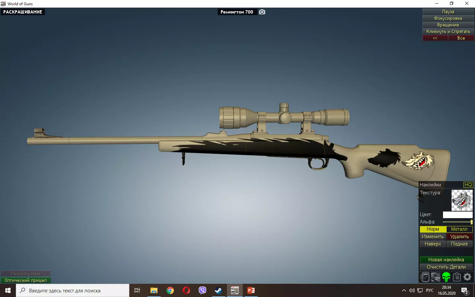
Task: Select Фокусировка in the top menu
Action: (x=448, y=18)
